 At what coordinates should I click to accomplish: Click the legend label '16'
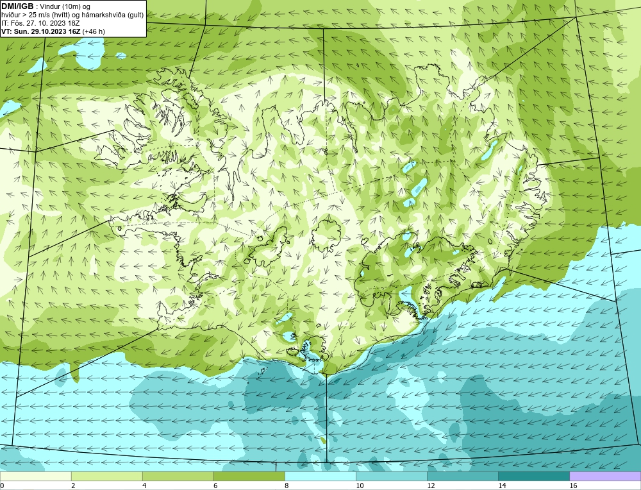pyautogui.click(x=573, y=486)
